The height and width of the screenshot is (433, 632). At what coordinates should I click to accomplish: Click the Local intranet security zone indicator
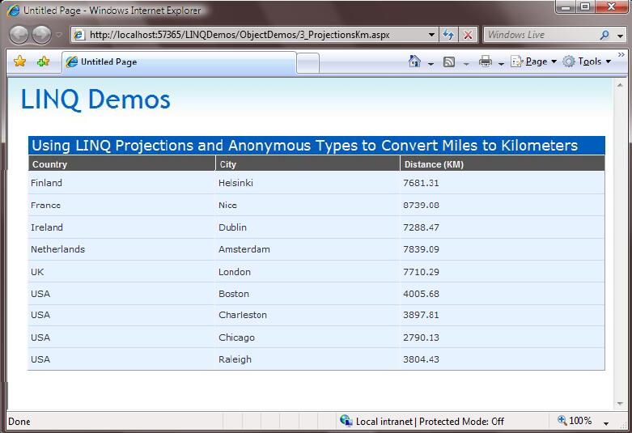[422, 422]
